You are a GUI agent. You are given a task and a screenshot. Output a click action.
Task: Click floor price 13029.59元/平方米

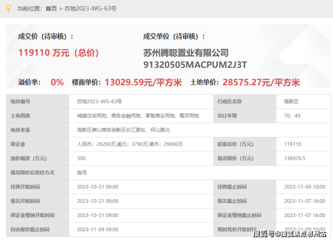coord(144,82)
